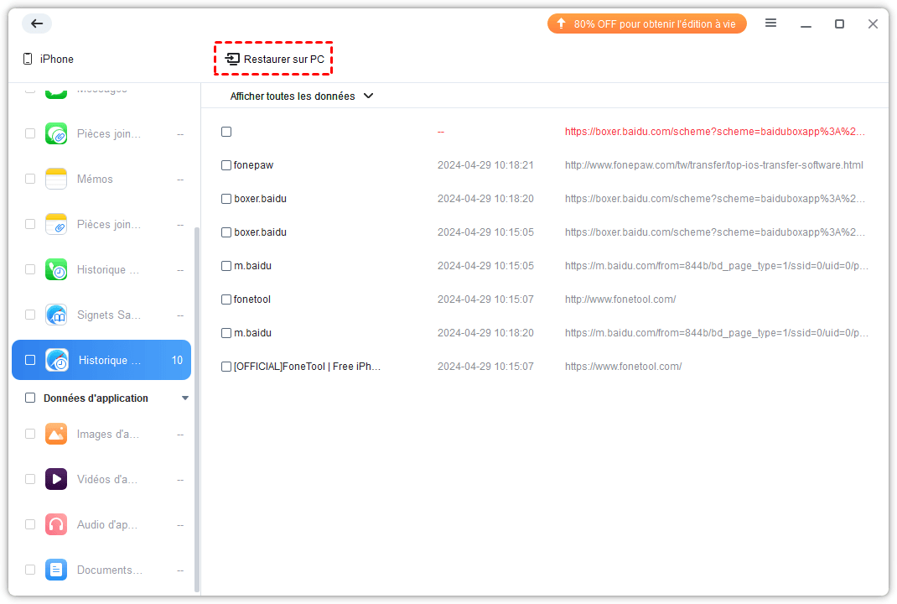Click Restaurer sur PC button
The width and height of the screenshot is (897, 604).
(x=274, y=60)
